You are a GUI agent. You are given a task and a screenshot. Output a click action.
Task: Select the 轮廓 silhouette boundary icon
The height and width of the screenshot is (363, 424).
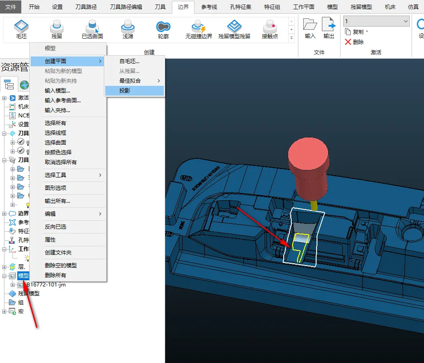coord(163,27)
